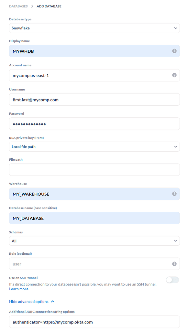Click the info icon beside Account name
Image resolution: width=187 pixels, height=331 pixels.
pyautogui.click(x=174, y=75)
